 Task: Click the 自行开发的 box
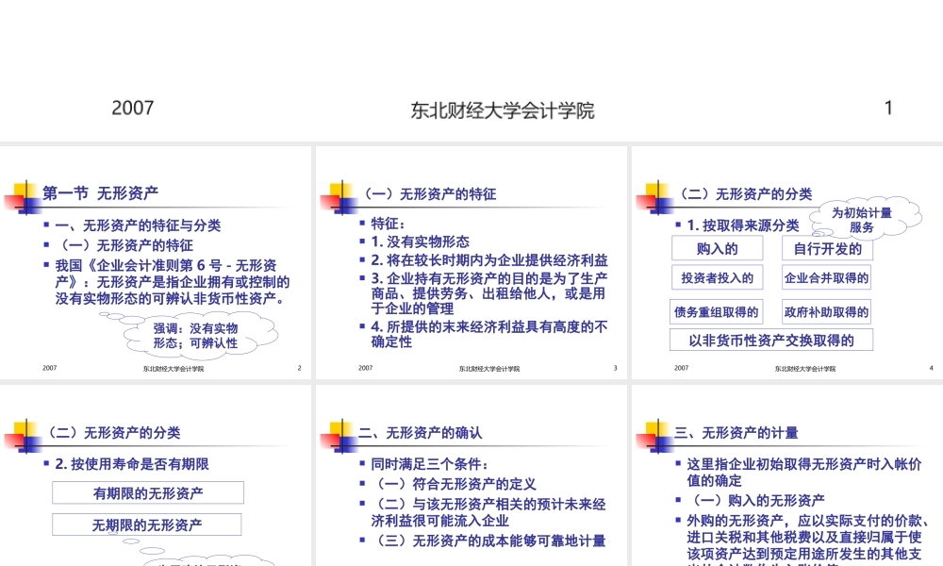pyautogui.click(x=827, y=248)
